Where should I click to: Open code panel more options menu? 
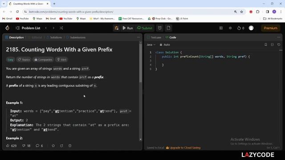tap(279, 37)
